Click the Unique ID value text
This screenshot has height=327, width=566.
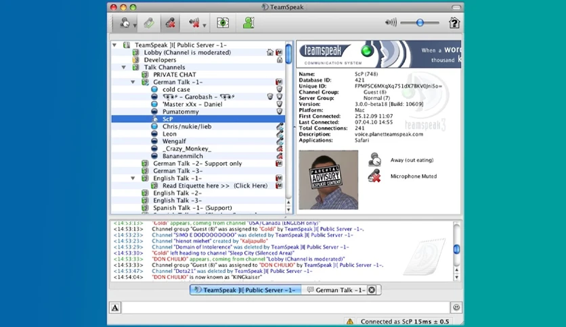[x=398, y=86]
